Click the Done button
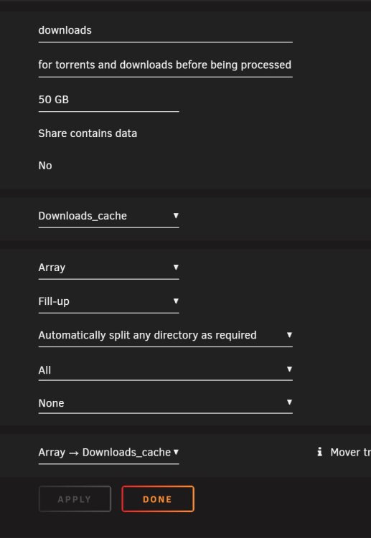The height and width of the screenshot is (538, 371). [158, 499]
